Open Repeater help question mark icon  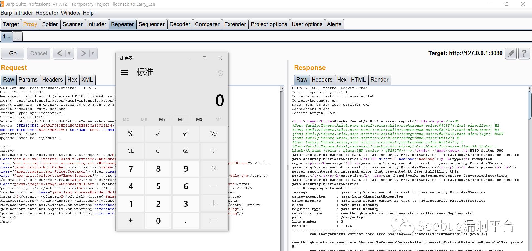click(x=524, y=53)
